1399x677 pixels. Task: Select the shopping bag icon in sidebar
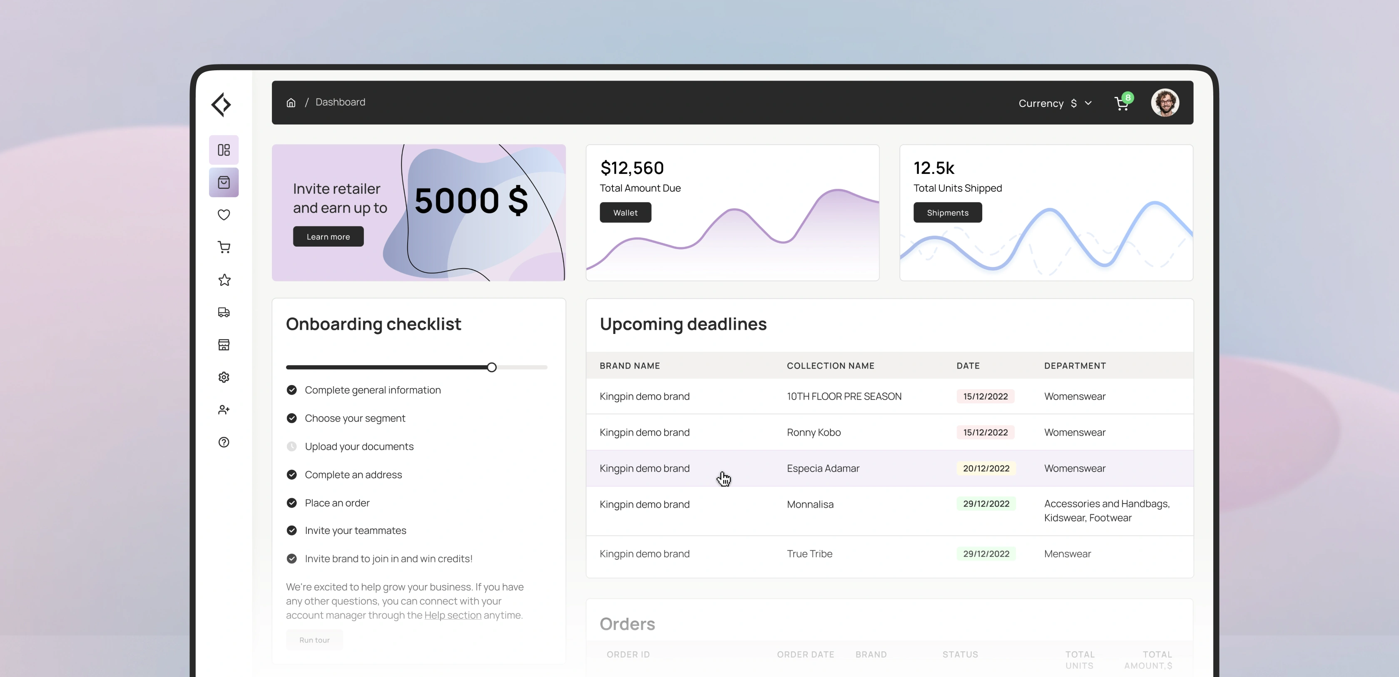coord(224,182)
